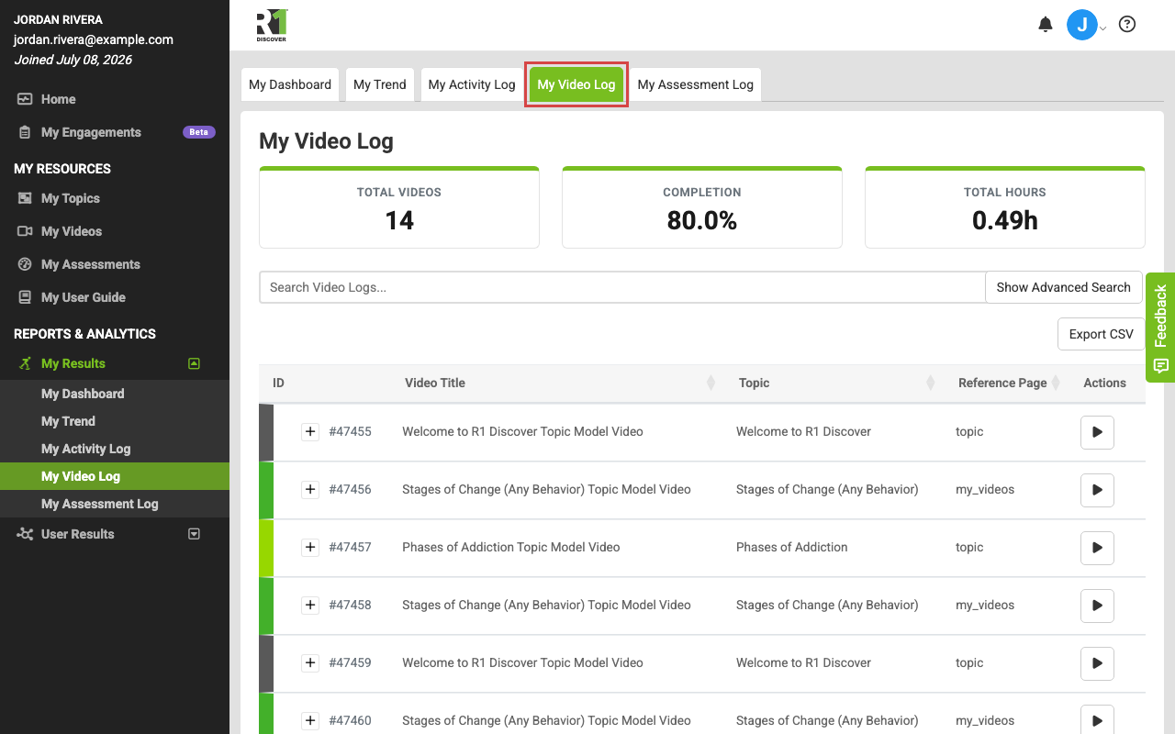The image size is (1175, 734).
Task: Click the ID column header
Action: point(278,383)
